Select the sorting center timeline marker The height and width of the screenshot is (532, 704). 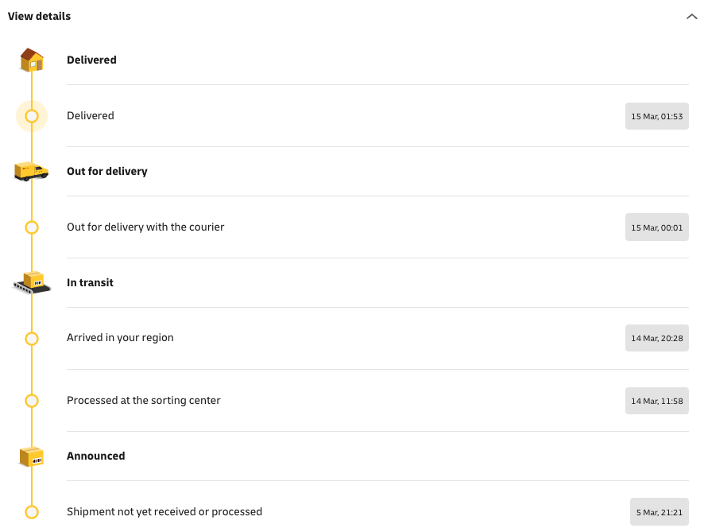32,401
